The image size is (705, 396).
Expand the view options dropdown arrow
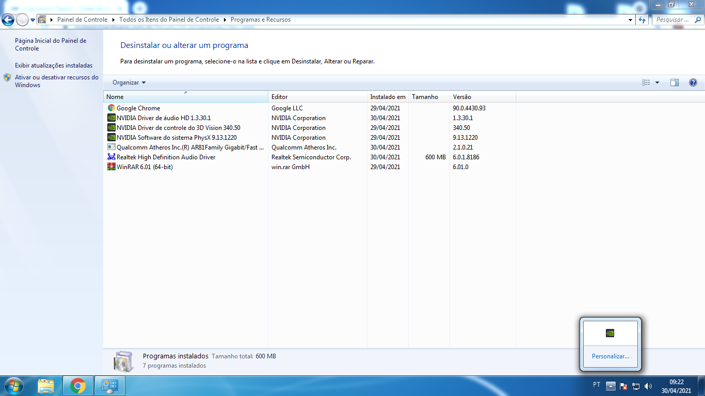coord(657,82)
